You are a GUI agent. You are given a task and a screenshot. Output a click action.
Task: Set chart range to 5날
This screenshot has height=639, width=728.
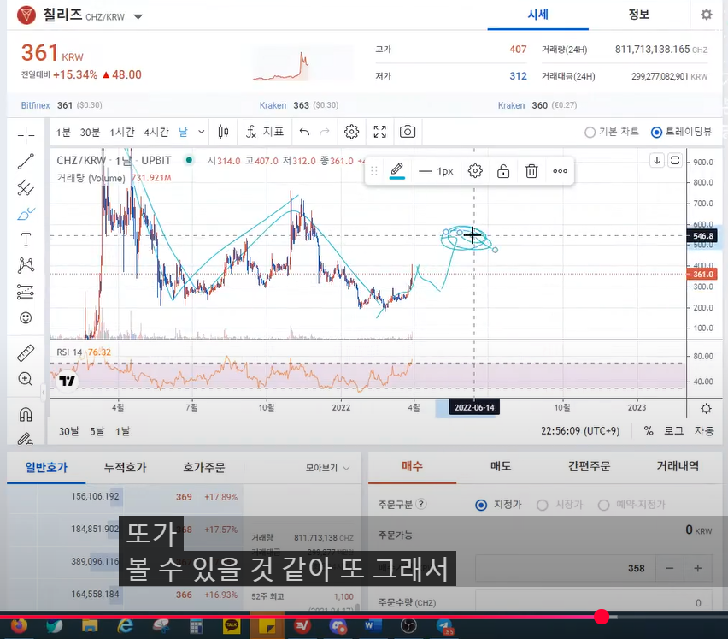pyautogui.click(x=97, y=432)
